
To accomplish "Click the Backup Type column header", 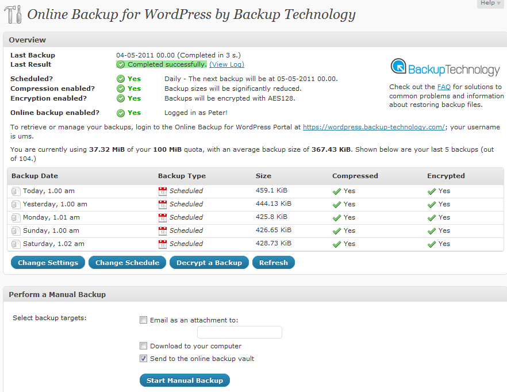I will [x=182, y=176].
